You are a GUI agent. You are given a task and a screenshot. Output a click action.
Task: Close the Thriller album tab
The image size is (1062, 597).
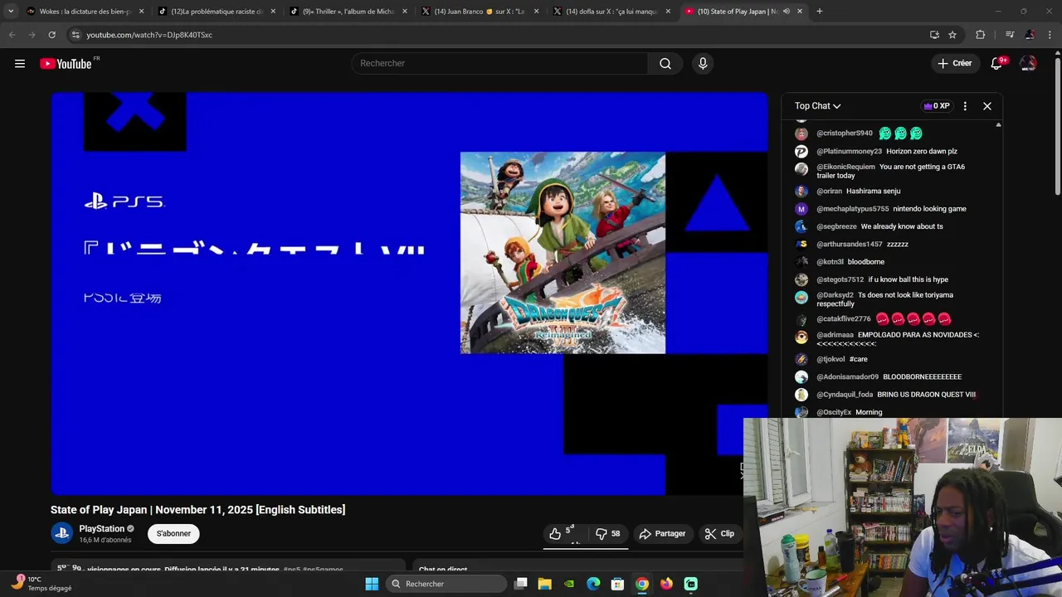(x=405, y=12)
